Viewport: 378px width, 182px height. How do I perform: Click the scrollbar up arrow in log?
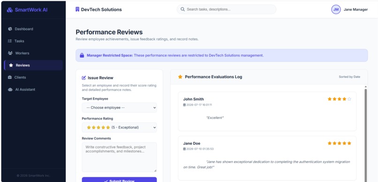tap(366, 86)
